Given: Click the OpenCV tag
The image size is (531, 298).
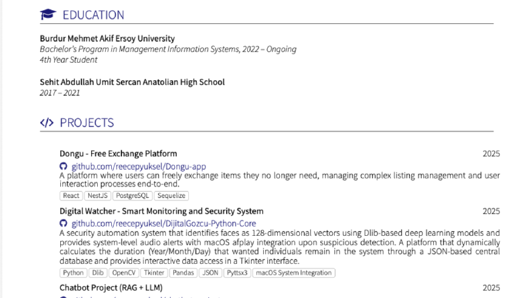Looking at the screenshot, I should (x=124, y=273).
